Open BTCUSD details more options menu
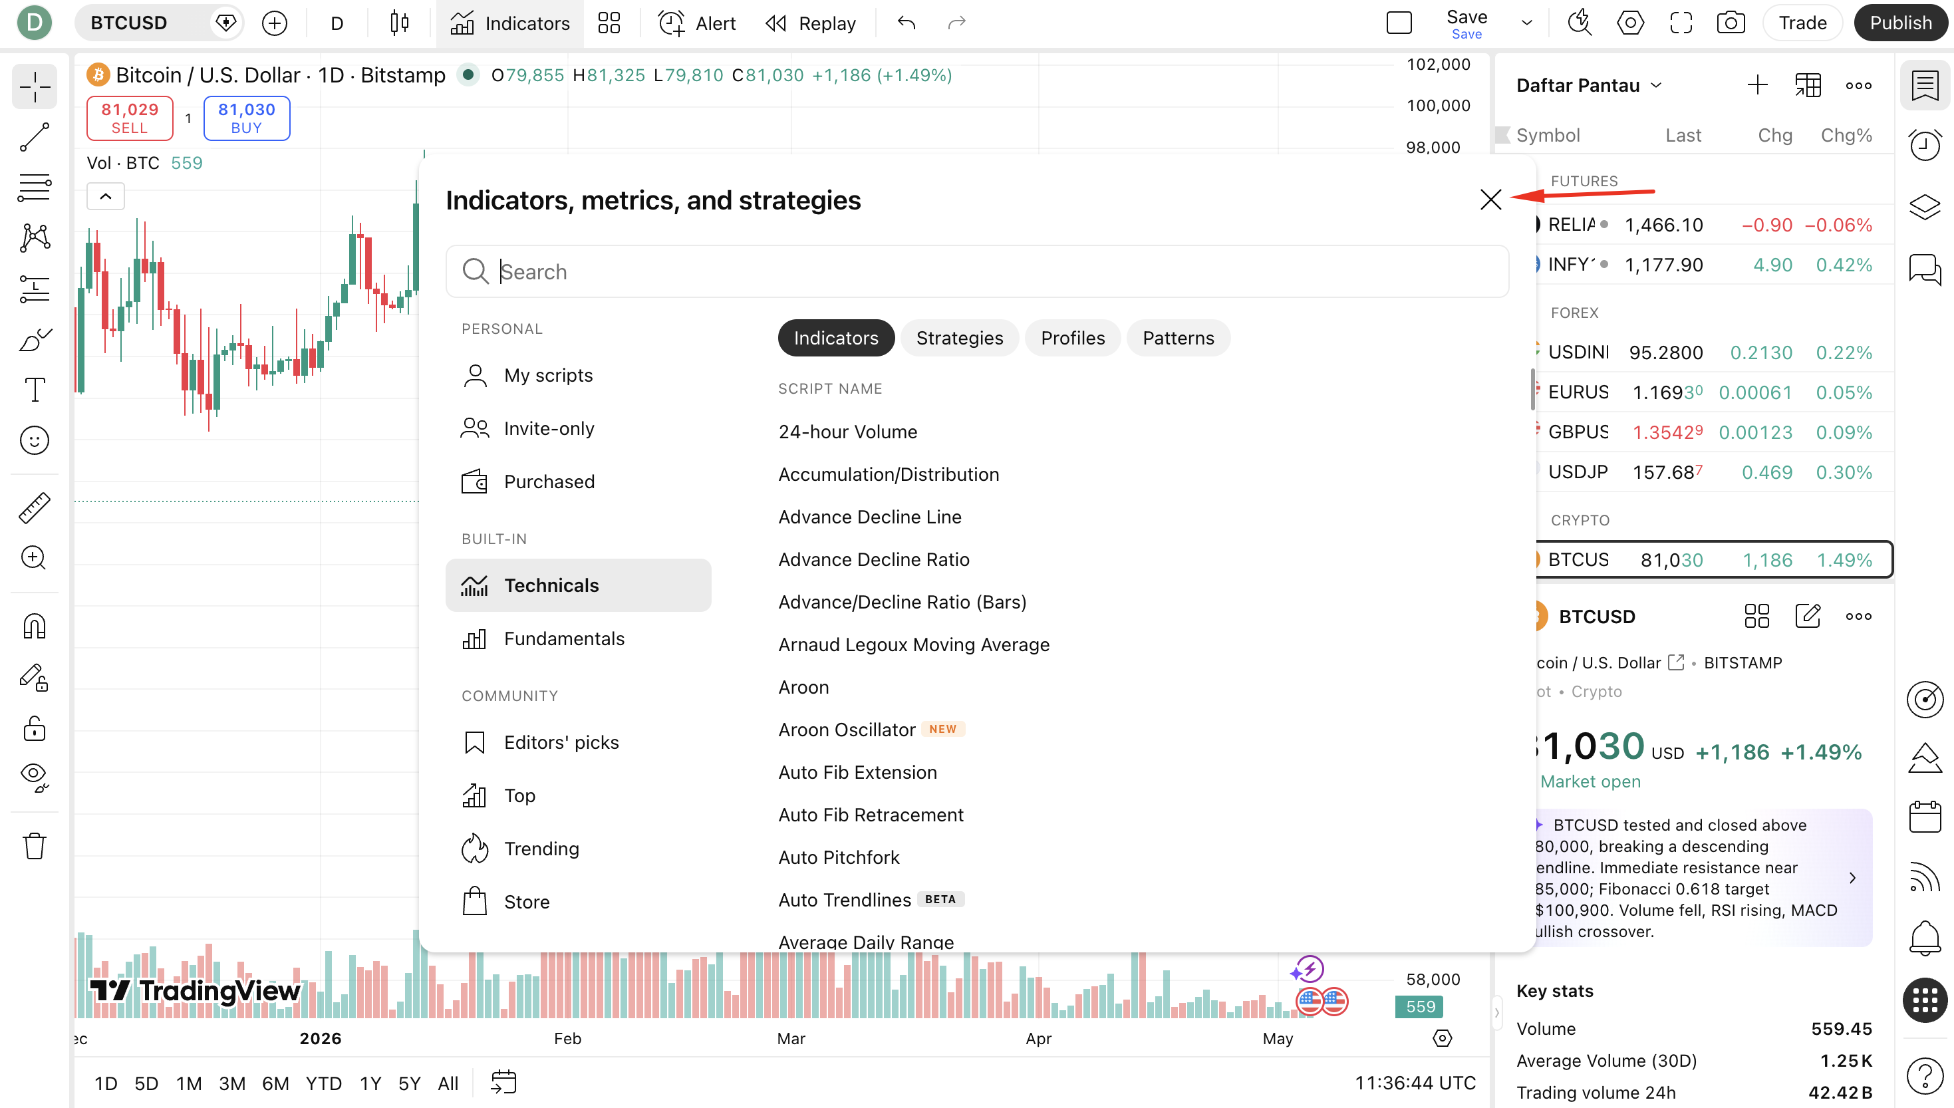The image size is (1954, 1108). [x=1858, y=617]
